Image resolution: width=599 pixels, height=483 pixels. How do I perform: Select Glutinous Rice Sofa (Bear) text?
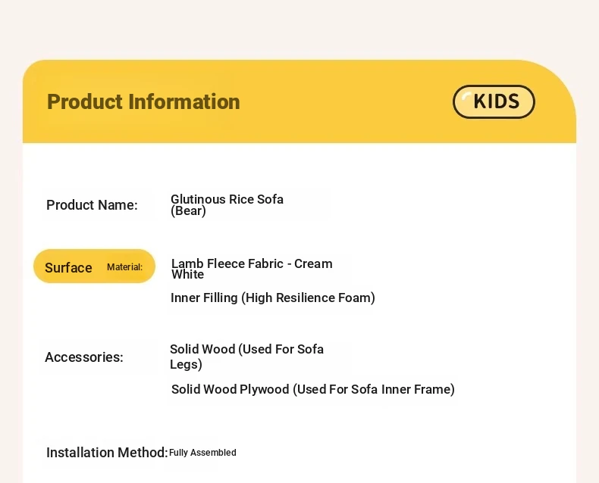(227, 205)
